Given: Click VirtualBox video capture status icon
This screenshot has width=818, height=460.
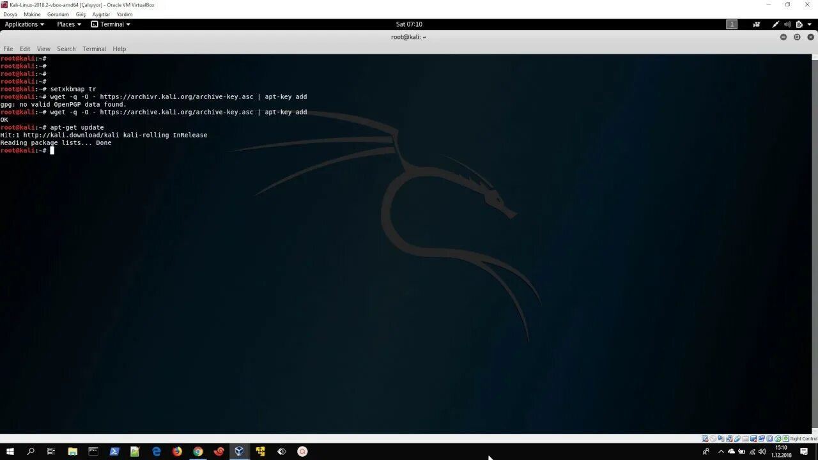Looking at the screenshot, I should click(x=762, y=439).
